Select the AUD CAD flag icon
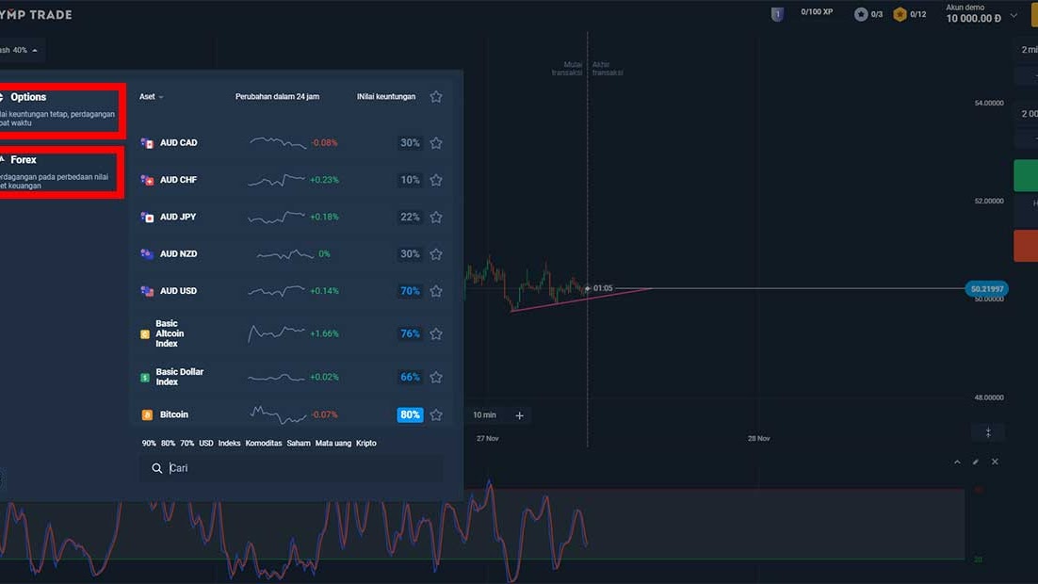Viewport: 1038px width, 584px height. coord(147,143)
